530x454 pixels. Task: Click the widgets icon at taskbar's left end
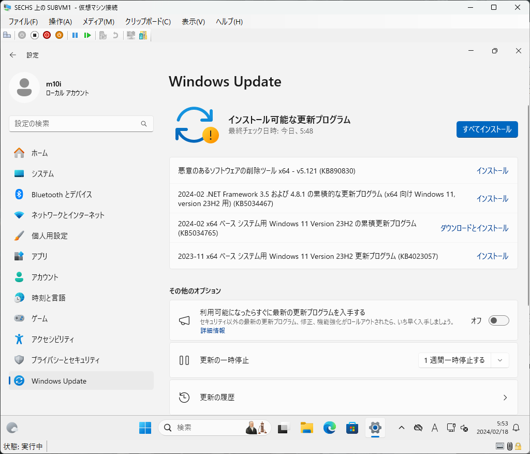click(x=12, y=428)
